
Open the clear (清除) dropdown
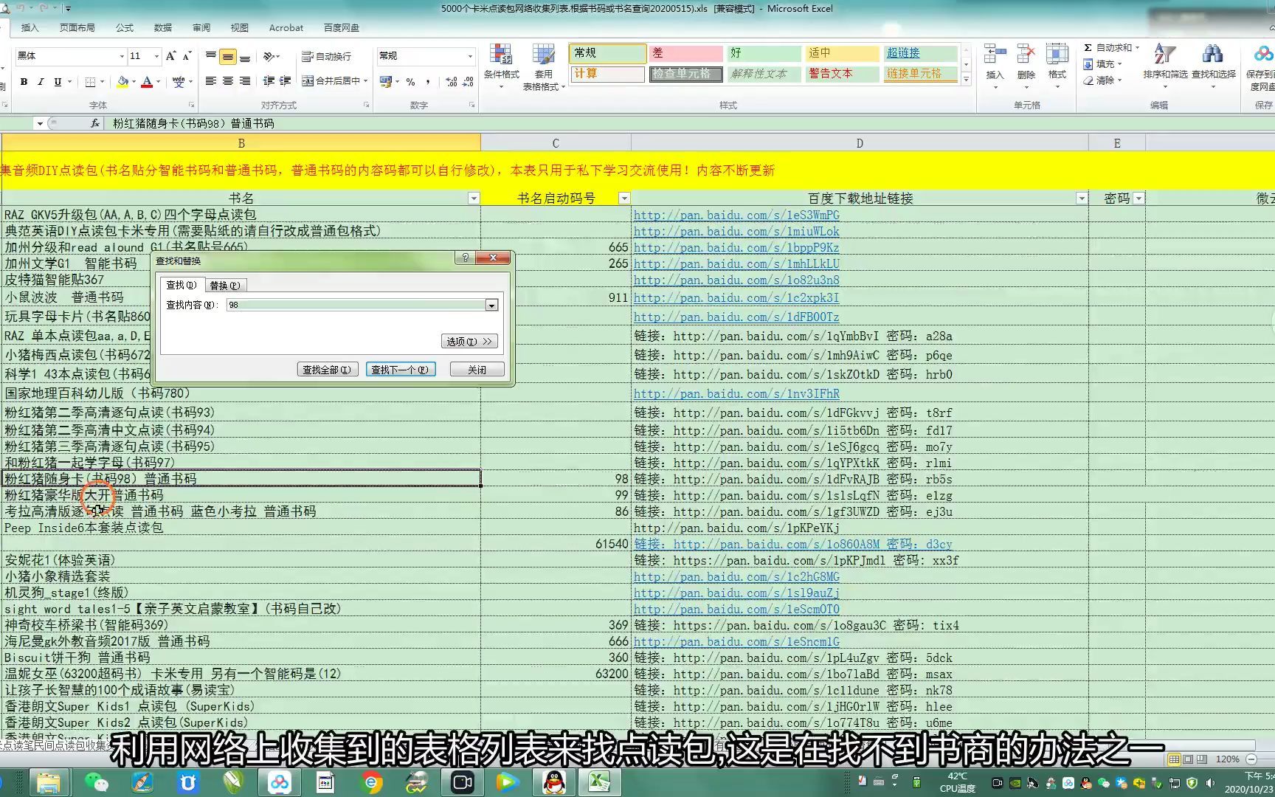click(x=1103, y=80)
